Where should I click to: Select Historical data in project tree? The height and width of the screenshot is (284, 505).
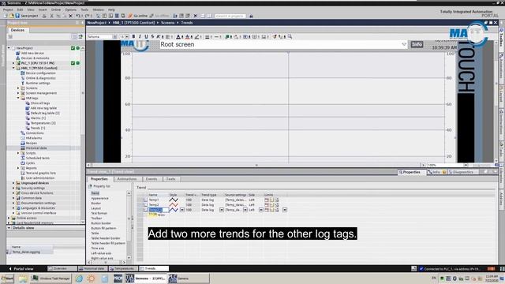point(36,148)
